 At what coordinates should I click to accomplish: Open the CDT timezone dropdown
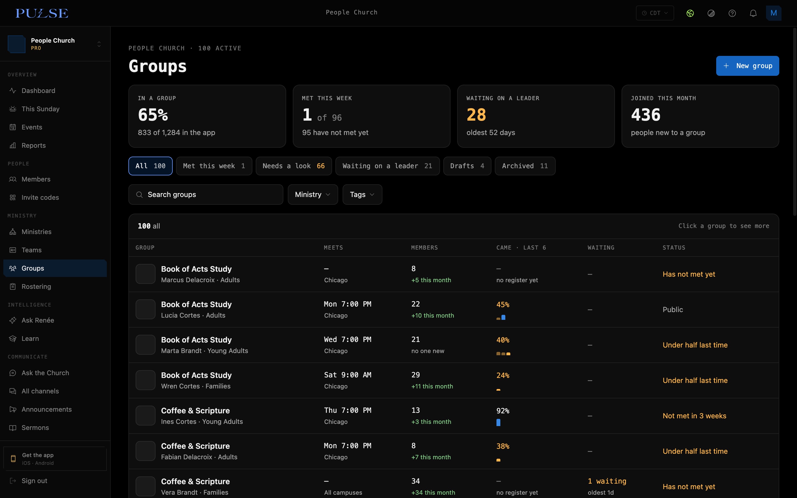[x=655, y=13]
